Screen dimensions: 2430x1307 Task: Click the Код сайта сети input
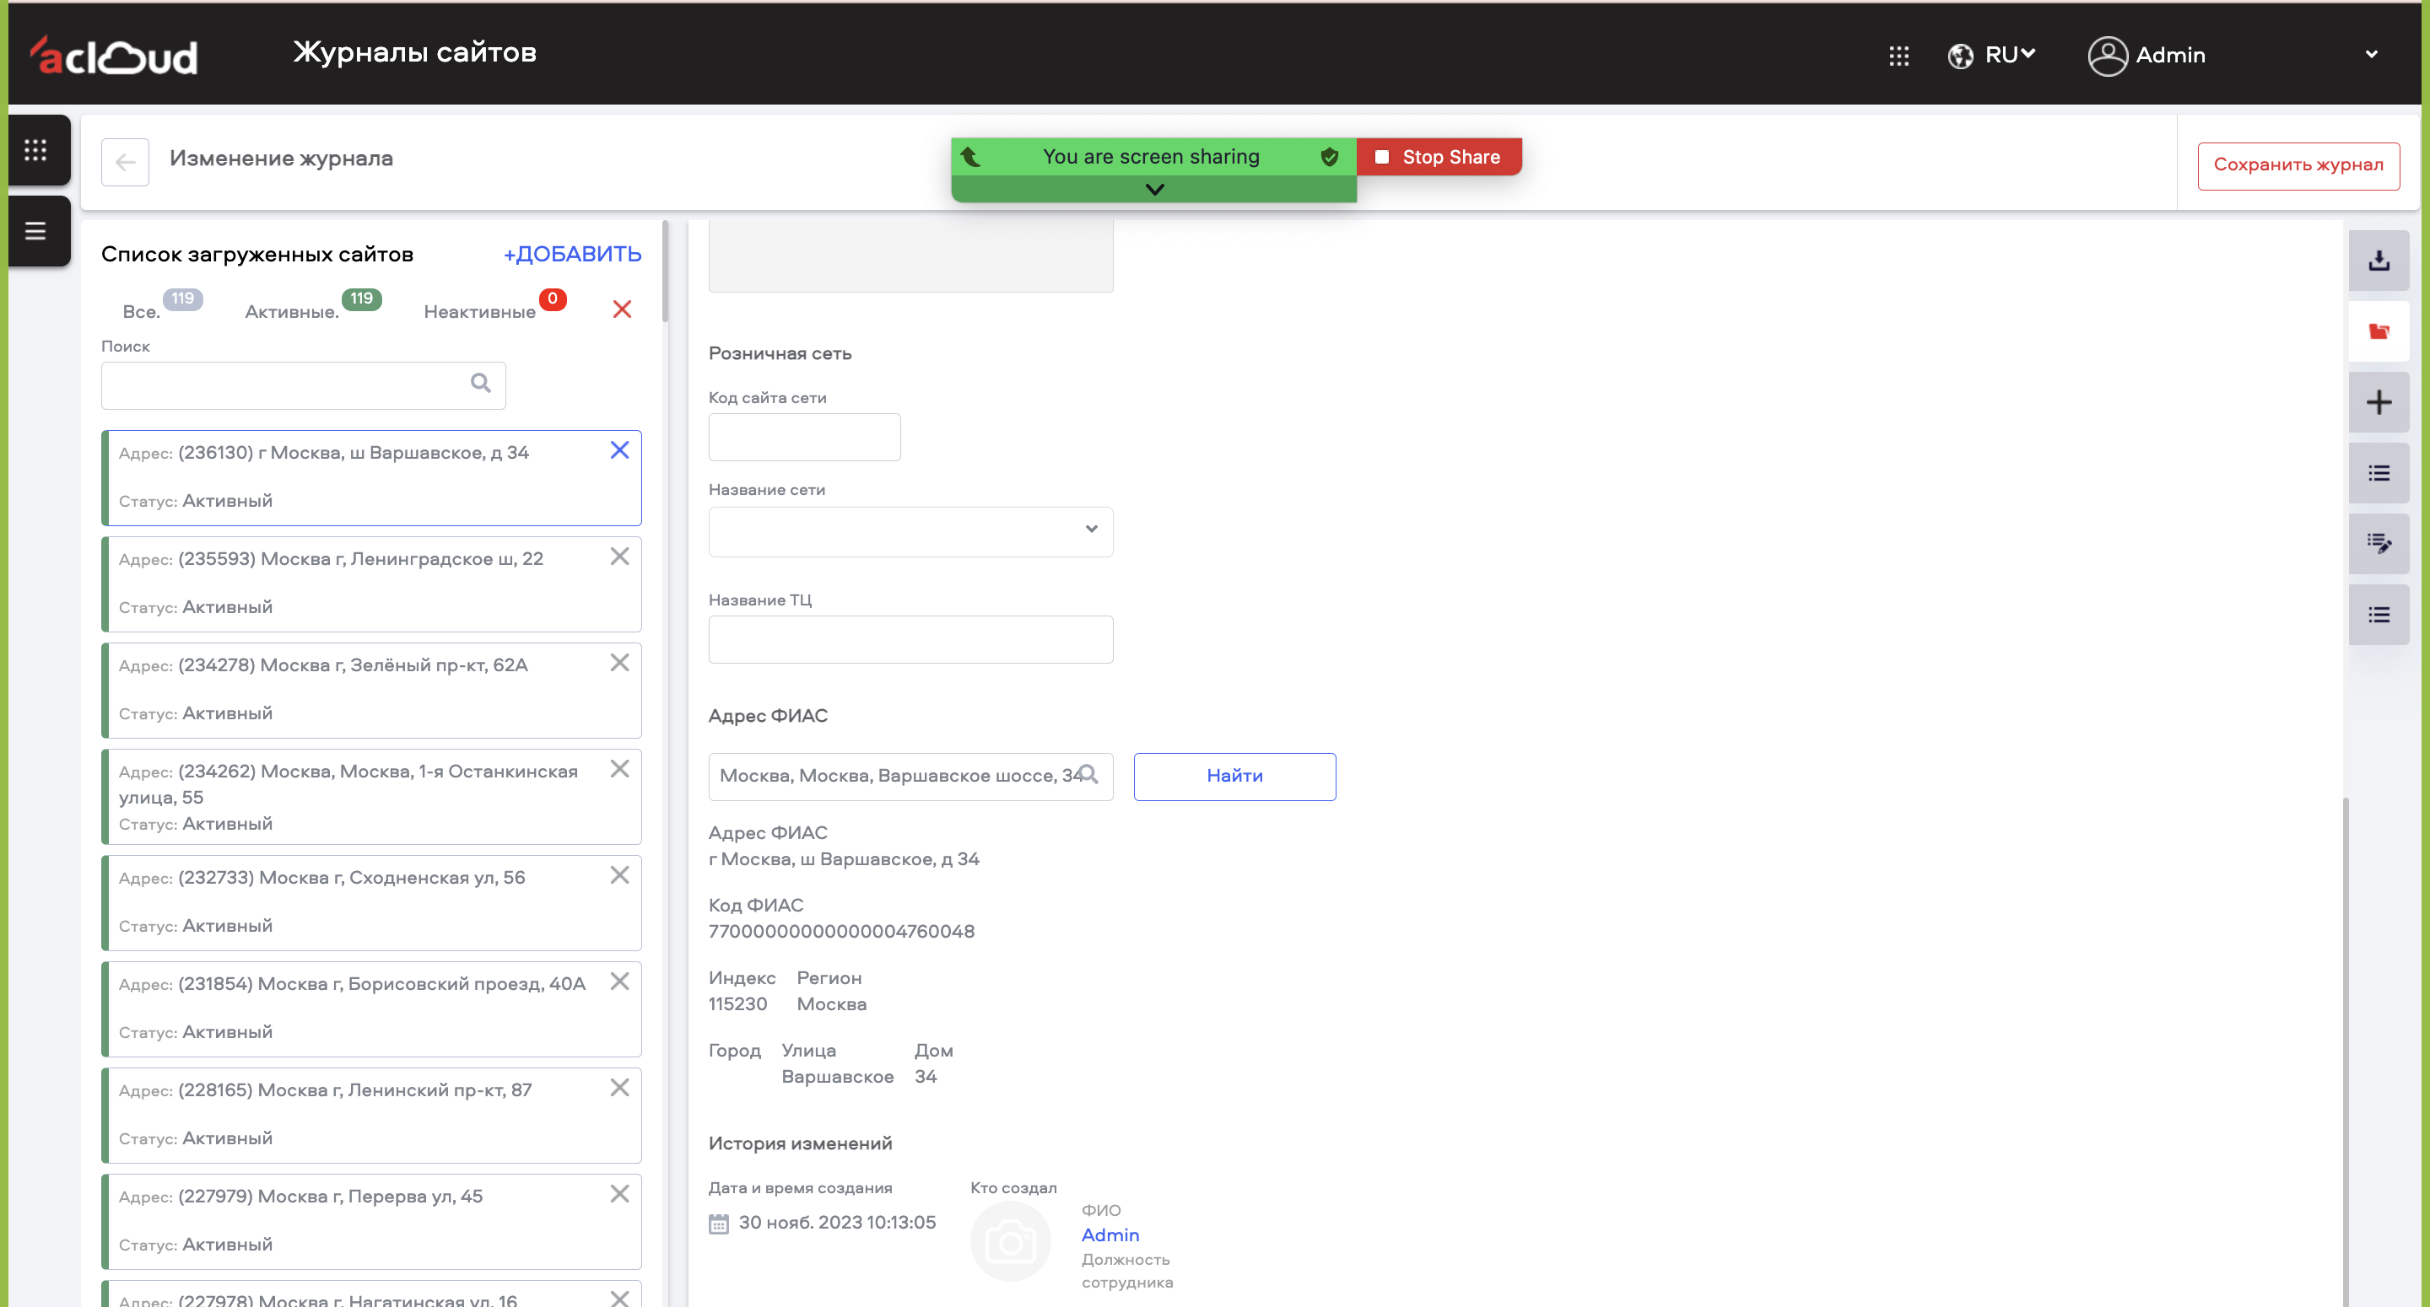(x=805, y=437)
